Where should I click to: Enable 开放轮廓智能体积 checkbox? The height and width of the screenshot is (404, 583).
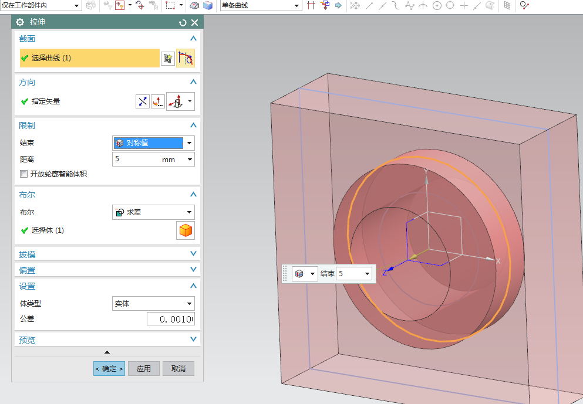click(x=24, y=174)
